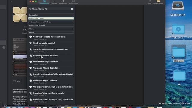This screenshot has height=108, width=192.
Task: Clear the Mepha Pharma AG search text
Action: point(72,9)
